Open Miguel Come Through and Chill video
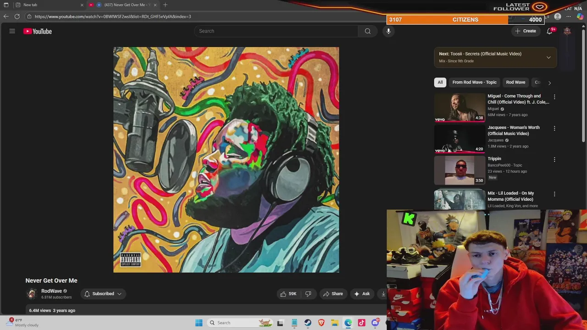The image size is (587, 330). coord(518,99)
